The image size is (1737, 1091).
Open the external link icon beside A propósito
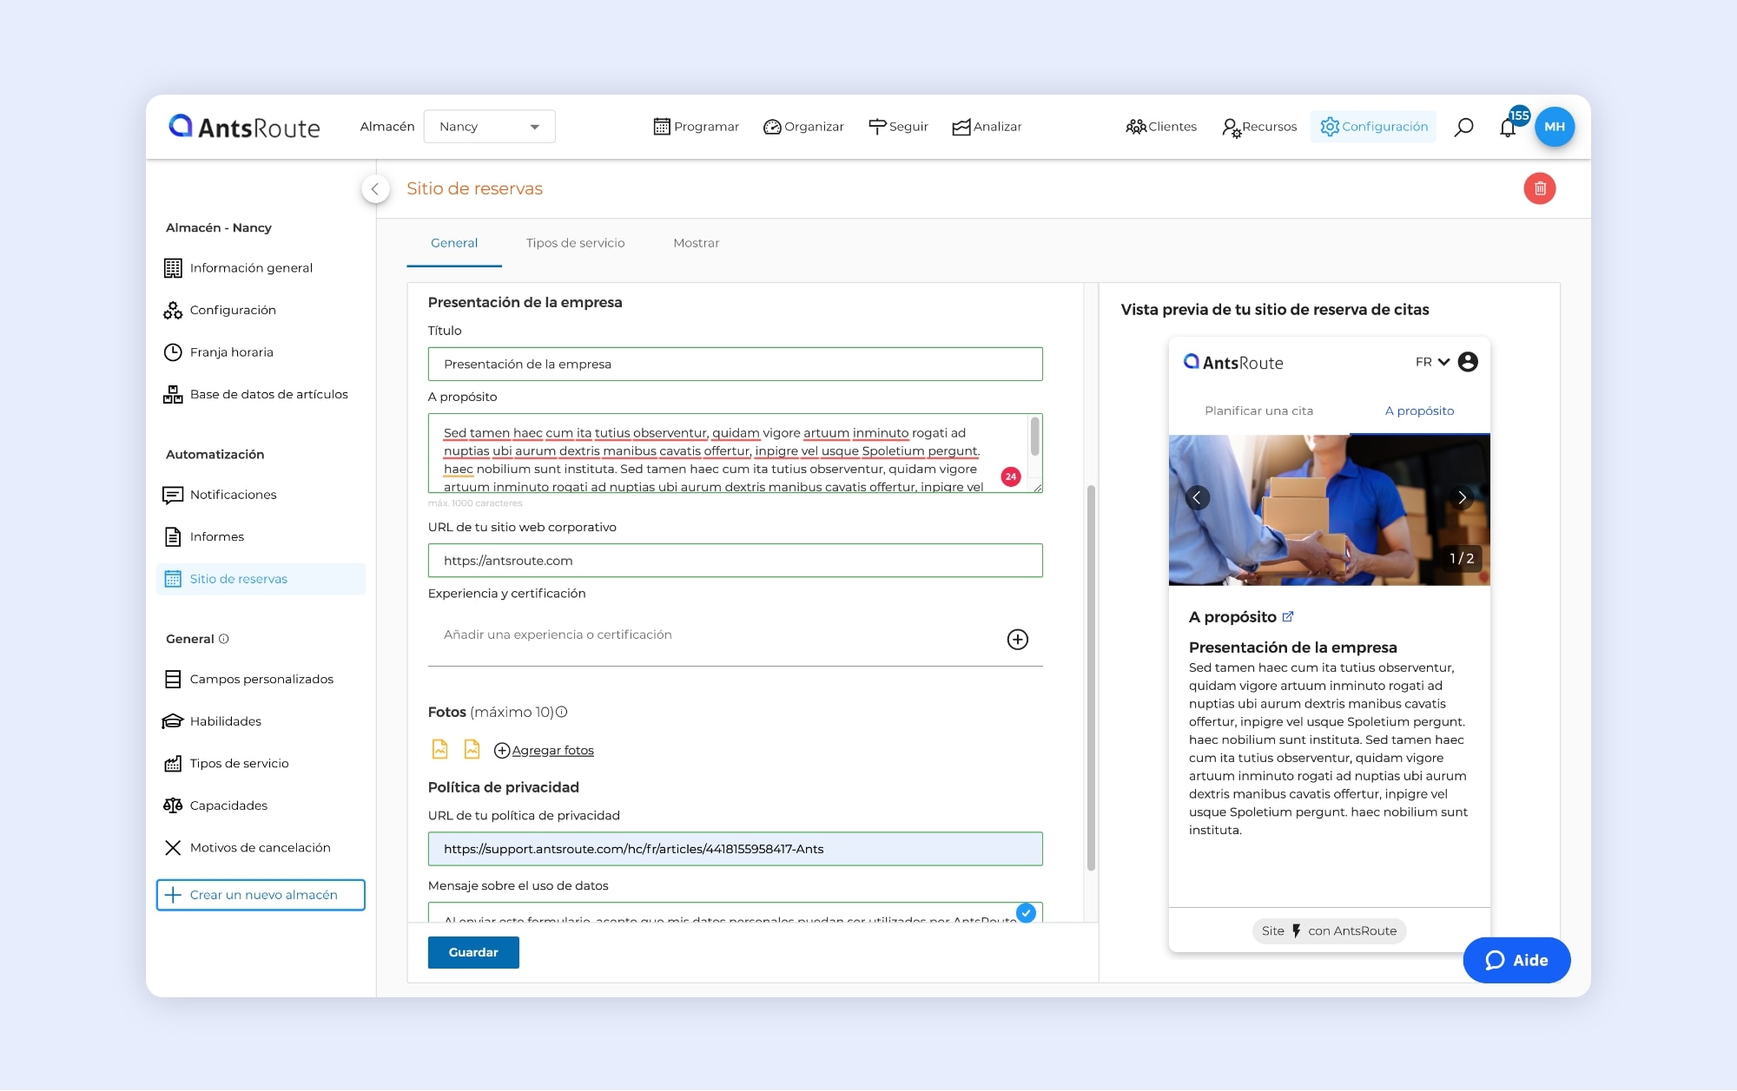[1288, 617]
